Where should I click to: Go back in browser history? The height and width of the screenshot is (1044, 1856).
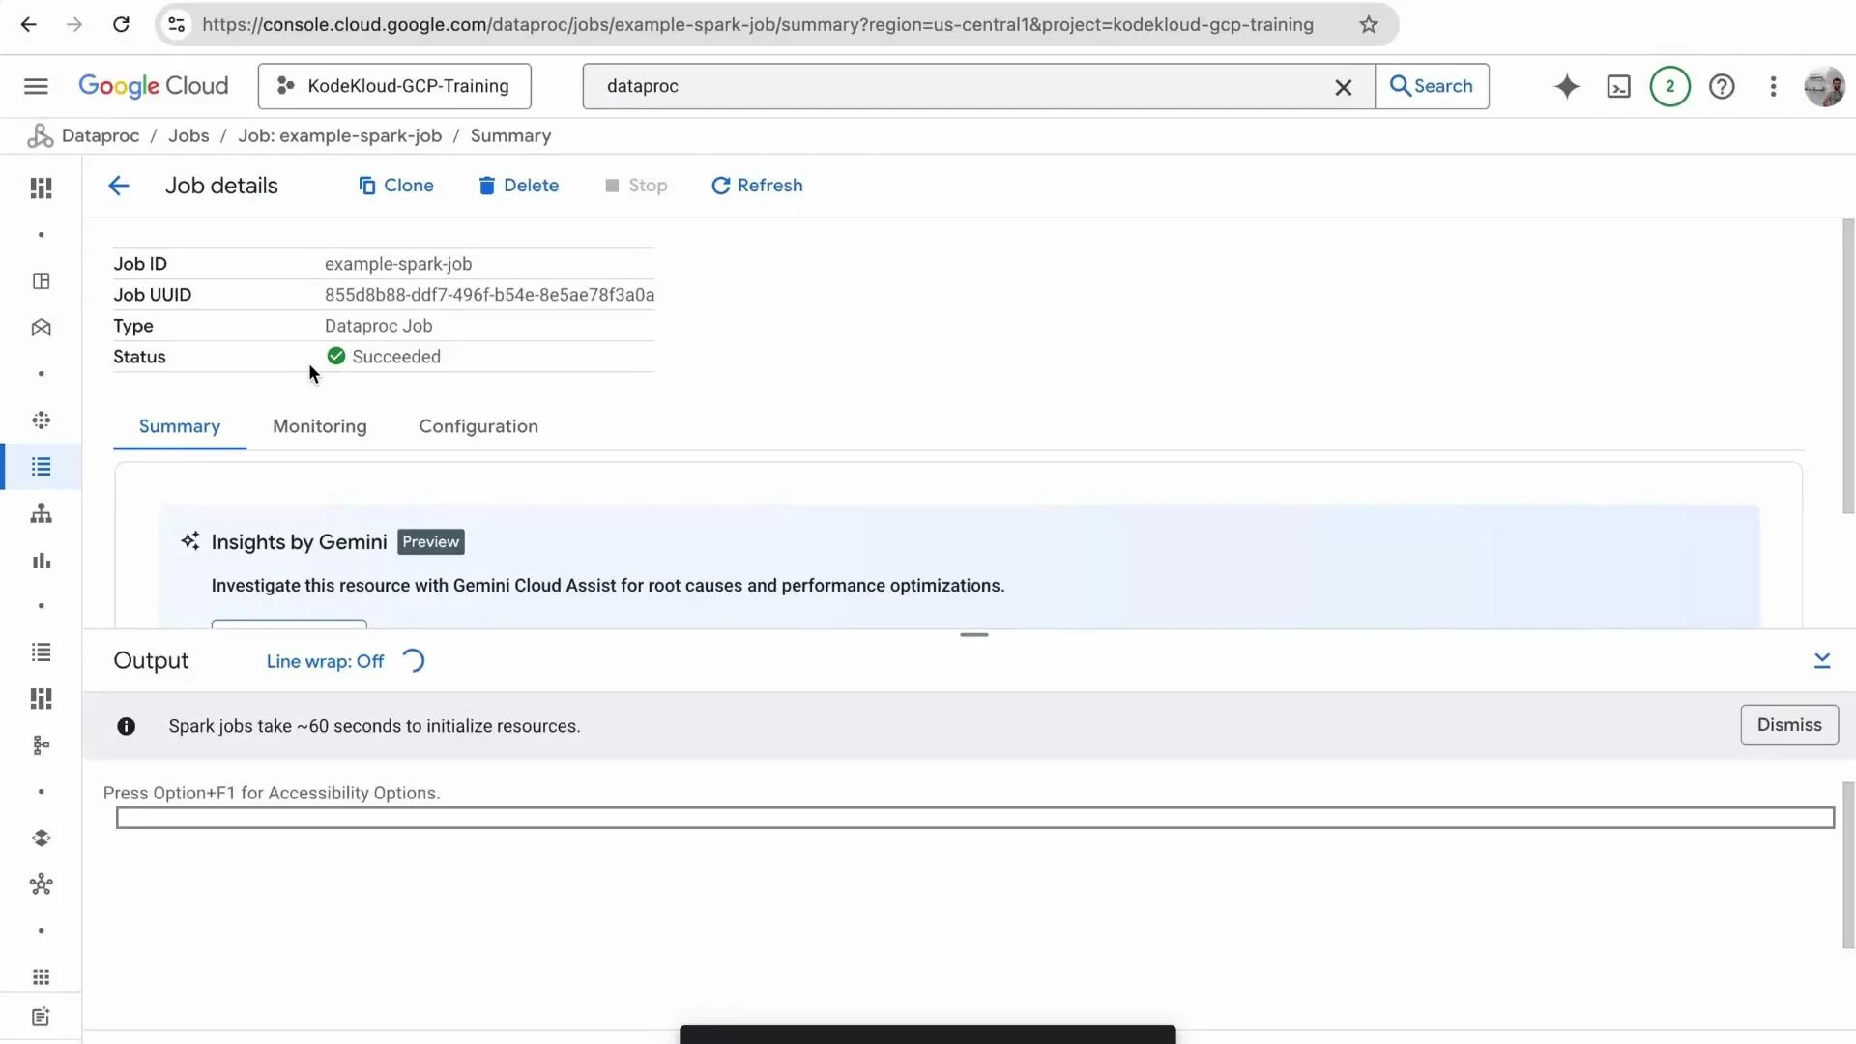[29, 25]
